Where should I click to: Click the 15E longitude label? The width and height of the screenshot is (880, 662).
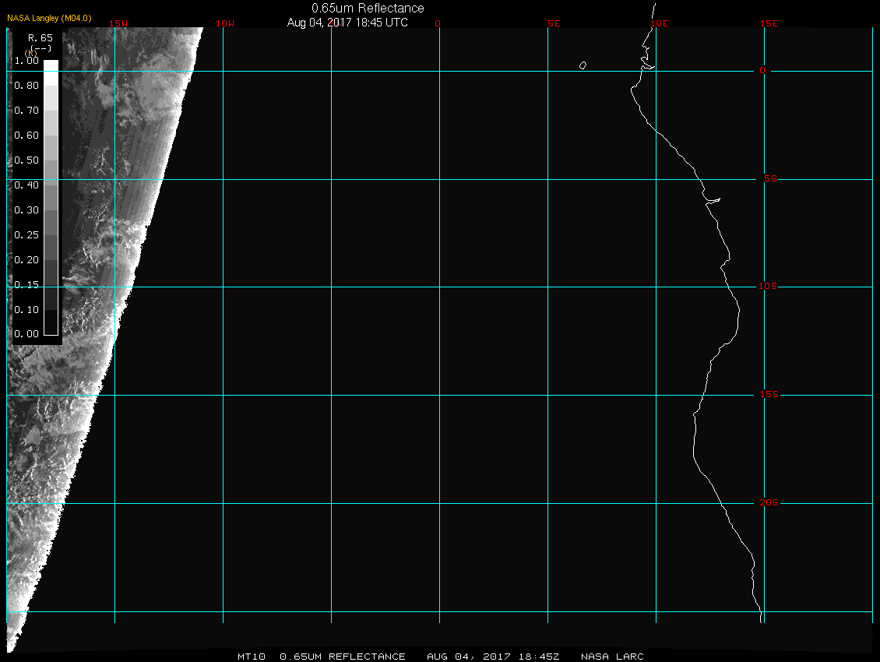tap(769, 23)
